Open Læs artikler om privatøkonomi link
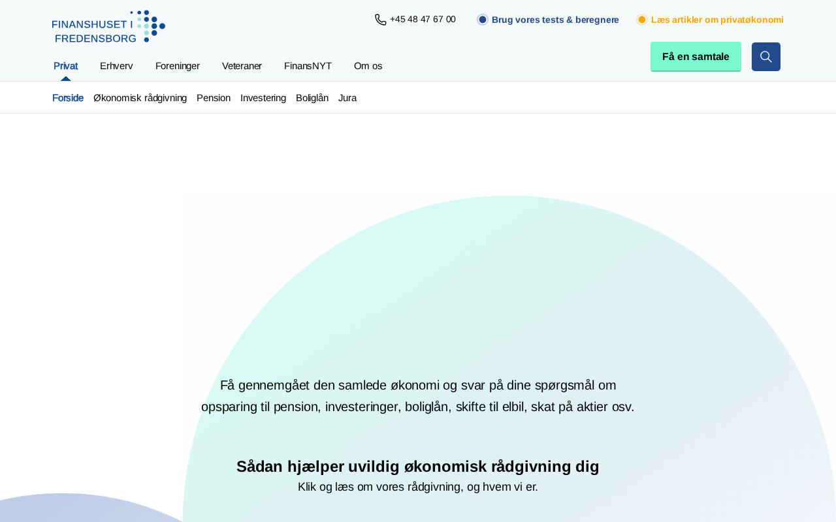This screenshot has height=522, width=836. pyautogui.click(x=717, y=20)
